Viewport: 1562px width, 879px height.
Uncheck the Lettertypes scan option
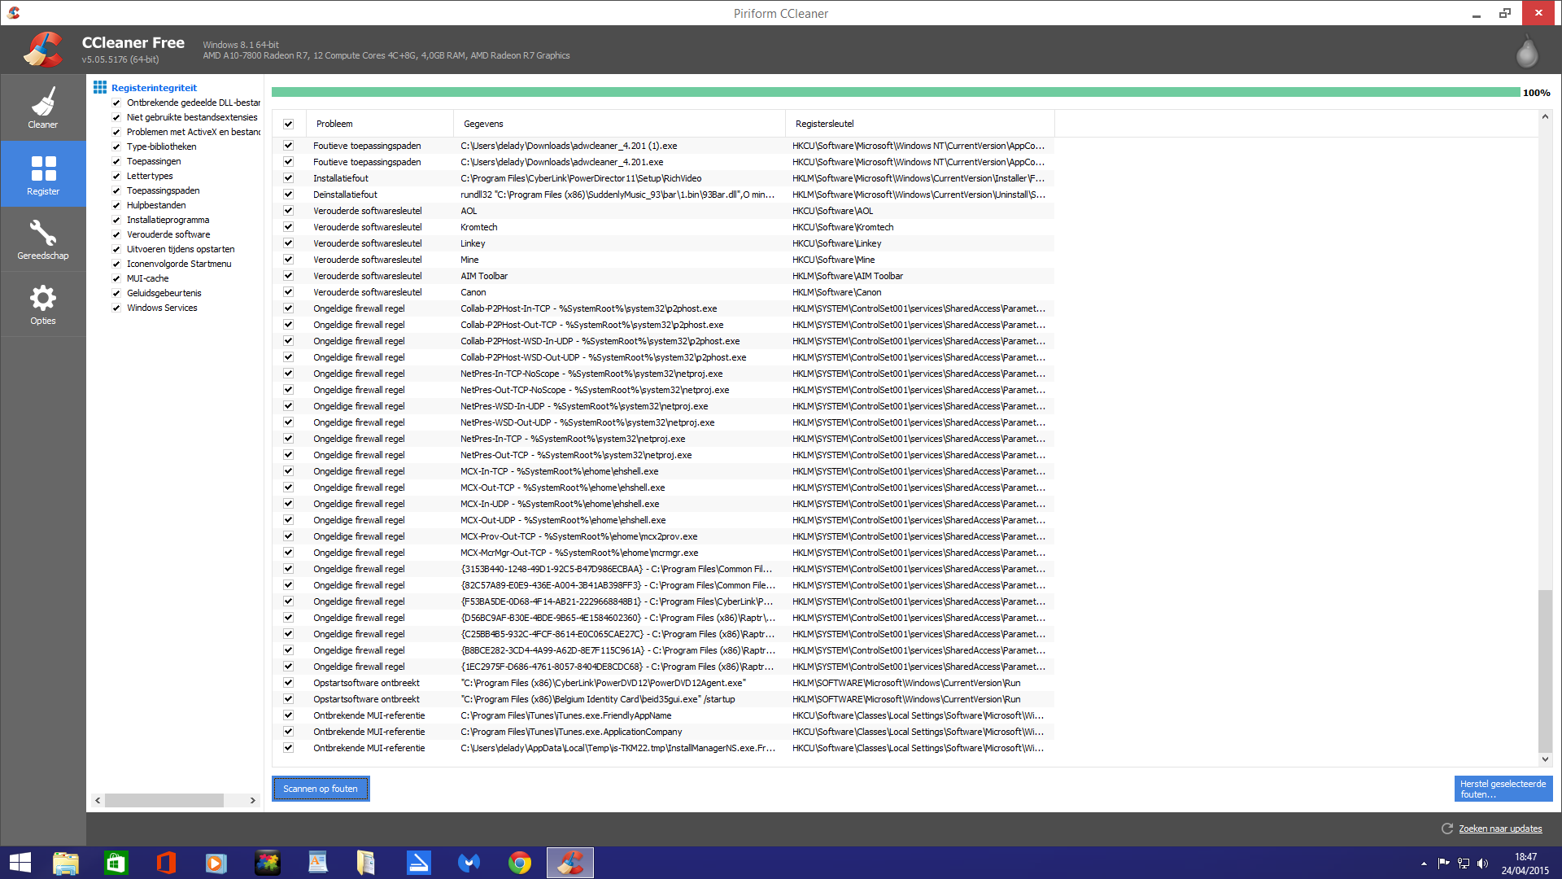click(x=116, y=177)
